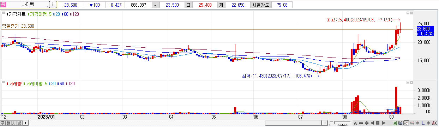The height and width of the screenshot is (127, 439).
Task: Click the low price 22,650 value
Action: tap(237, 5)
